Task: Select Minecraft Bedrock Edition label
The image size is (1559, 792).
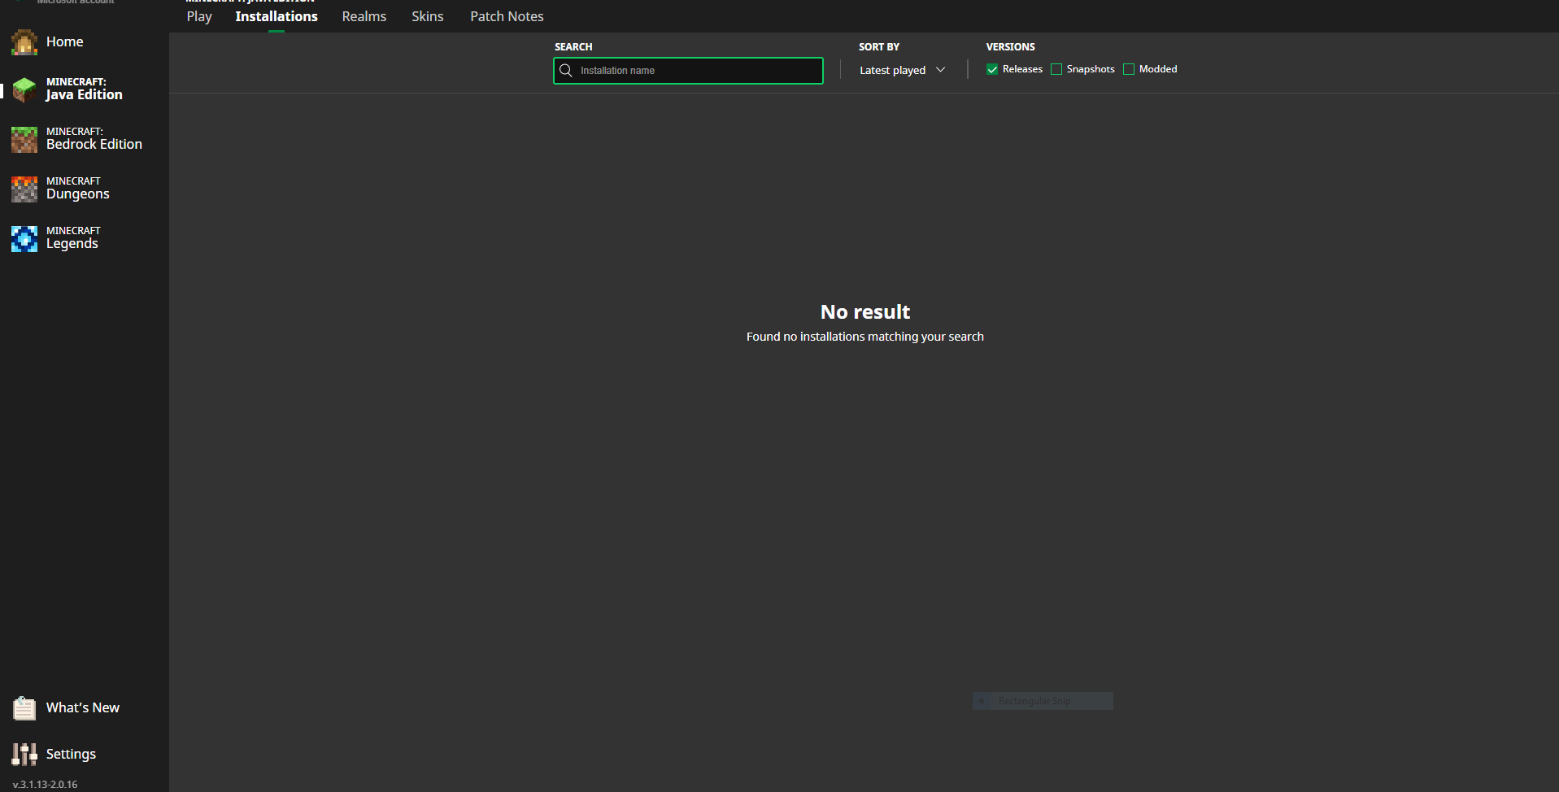Action: (94, 138)
